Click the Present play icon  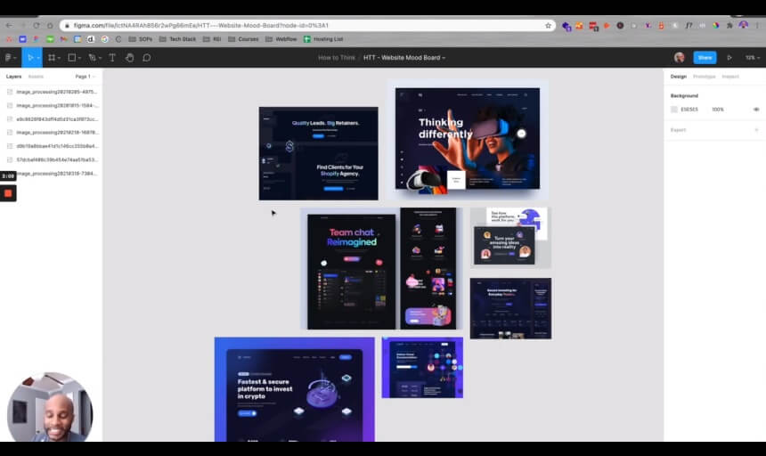pos(729,58)
